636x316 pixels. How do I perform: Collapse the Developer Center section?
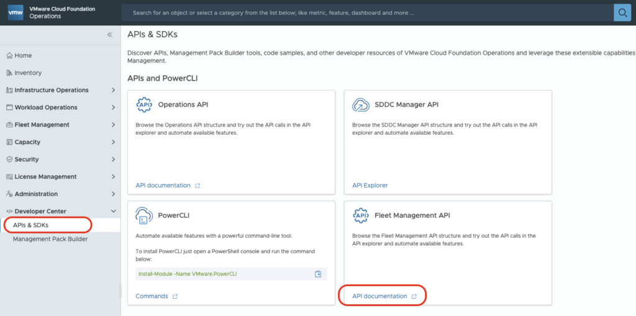pos(113,212)
